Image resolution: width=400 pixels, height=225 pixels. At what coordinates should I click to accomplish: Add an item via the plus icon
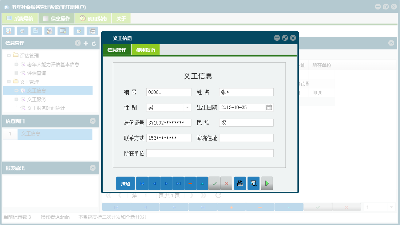[x=86, y=43]
